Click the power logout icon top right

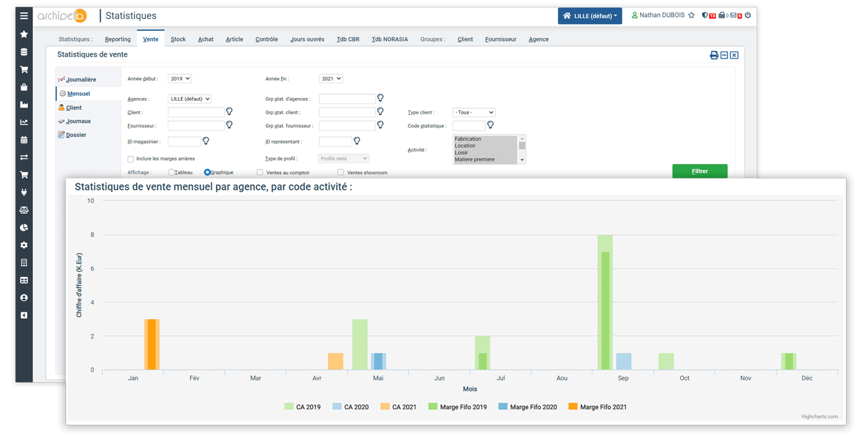[748, 15]
